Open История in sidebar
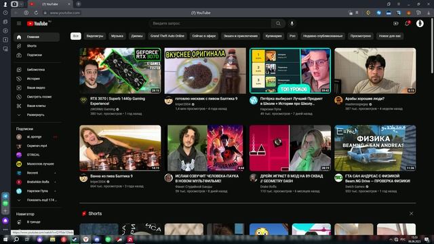Image resolution: width=434 pixels, height=244 pixels. pos(37,79)
